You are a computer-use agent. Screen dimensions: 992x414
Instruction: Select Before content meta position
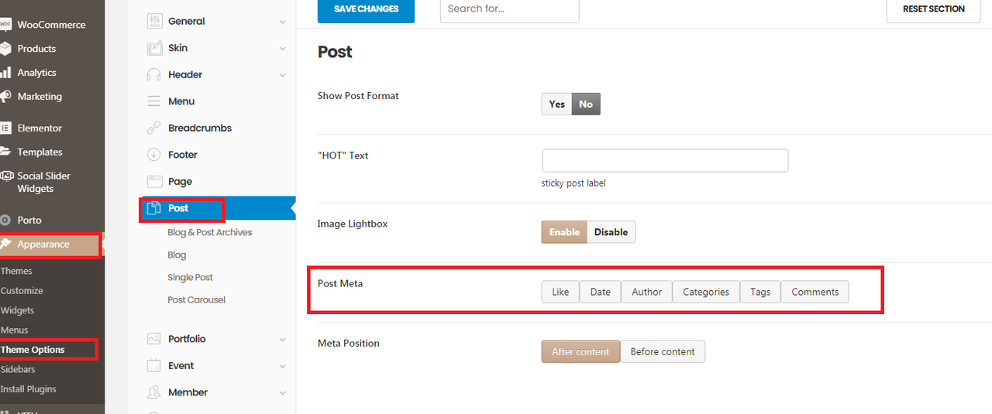pyautogui.click(x=663, y=351)
